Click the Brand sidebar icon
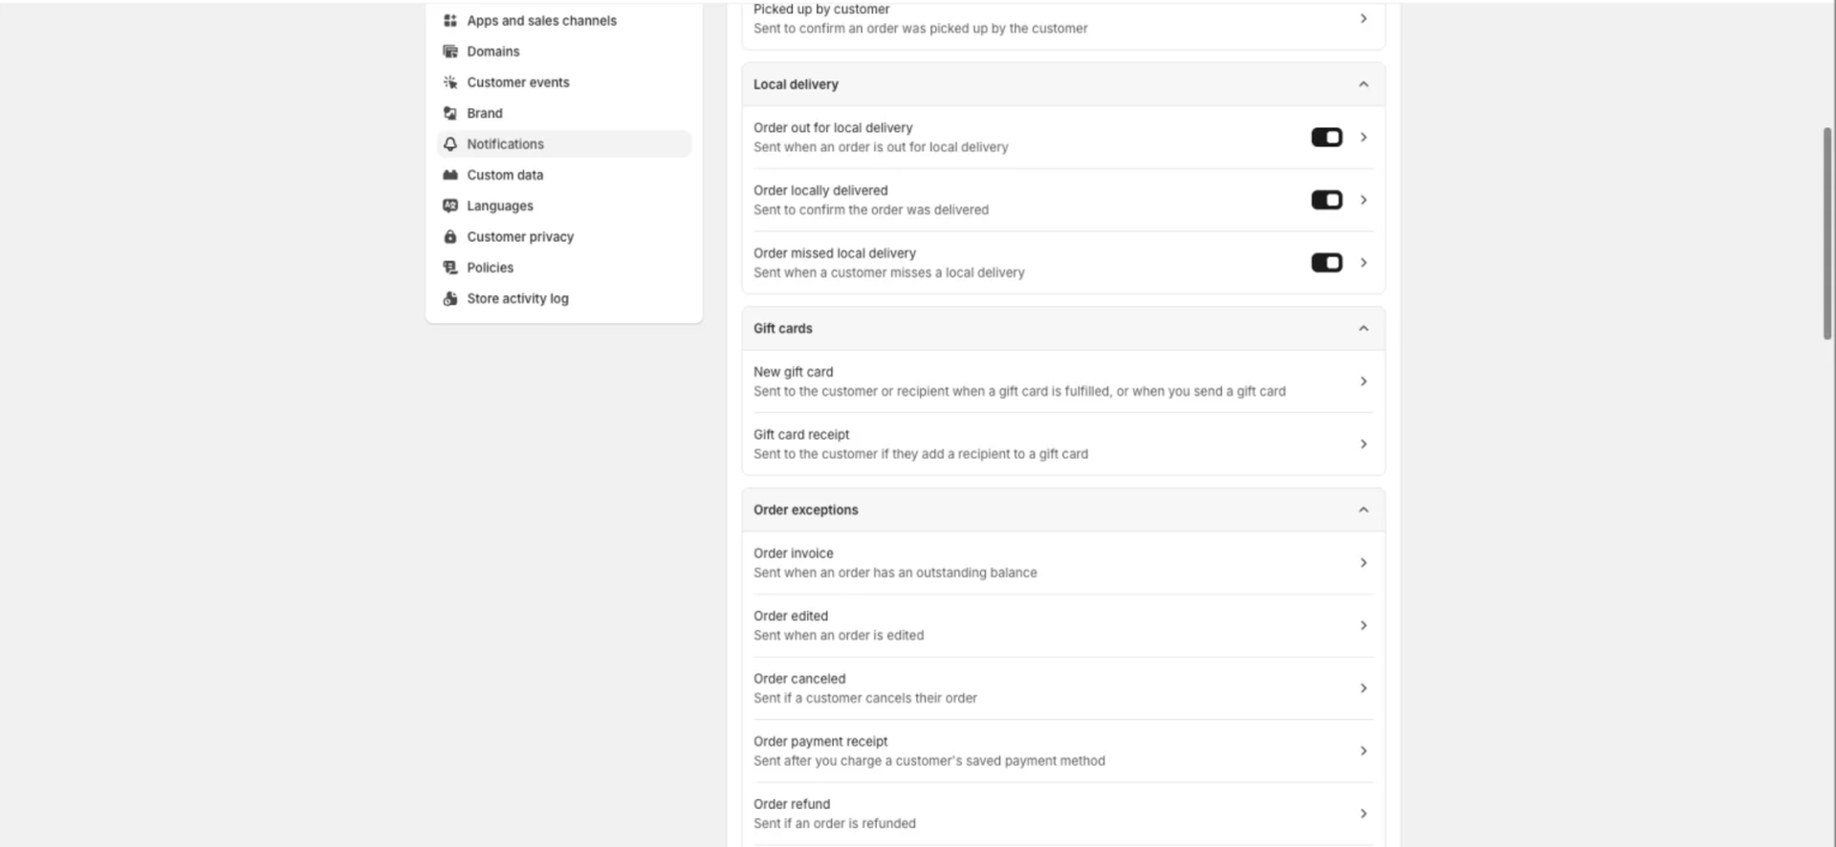The image size is (1836, 847). 450,113
